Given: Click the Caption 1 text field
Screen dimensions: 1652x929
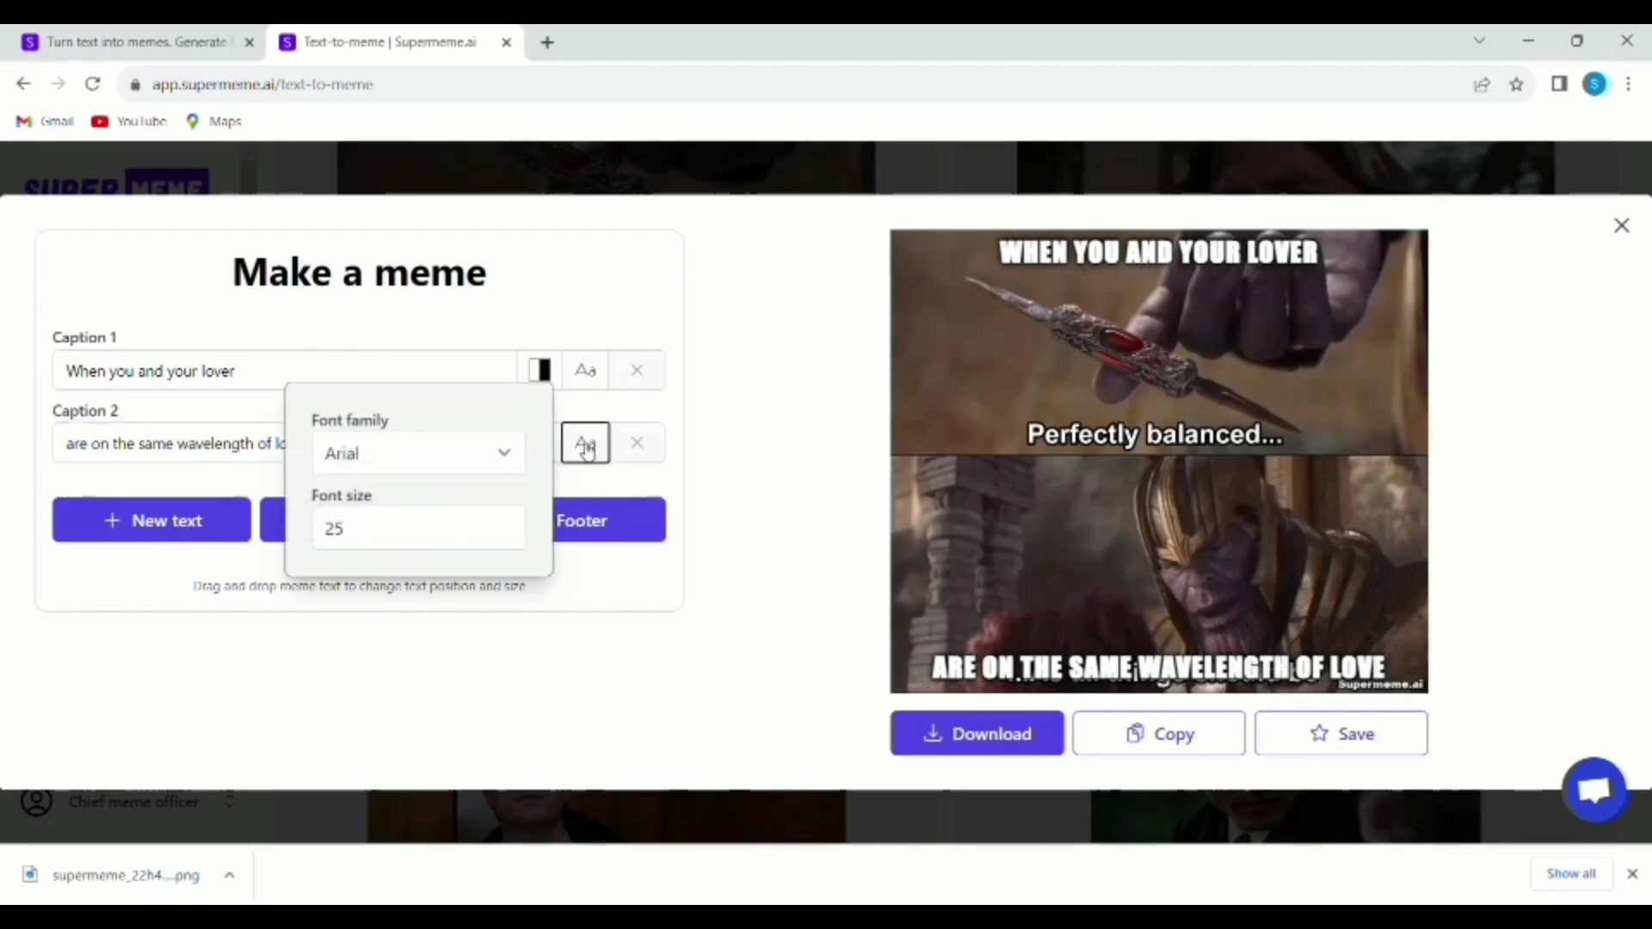Looking at the screenshot, I should click(285, 371).
